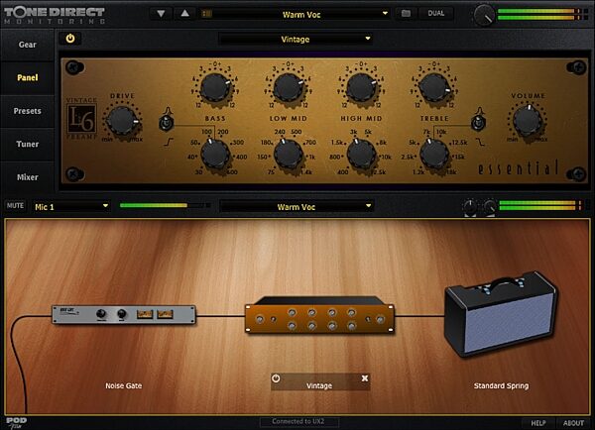Mute the Mic 1 input
This screenshot has height=430, width=595.
15,205
